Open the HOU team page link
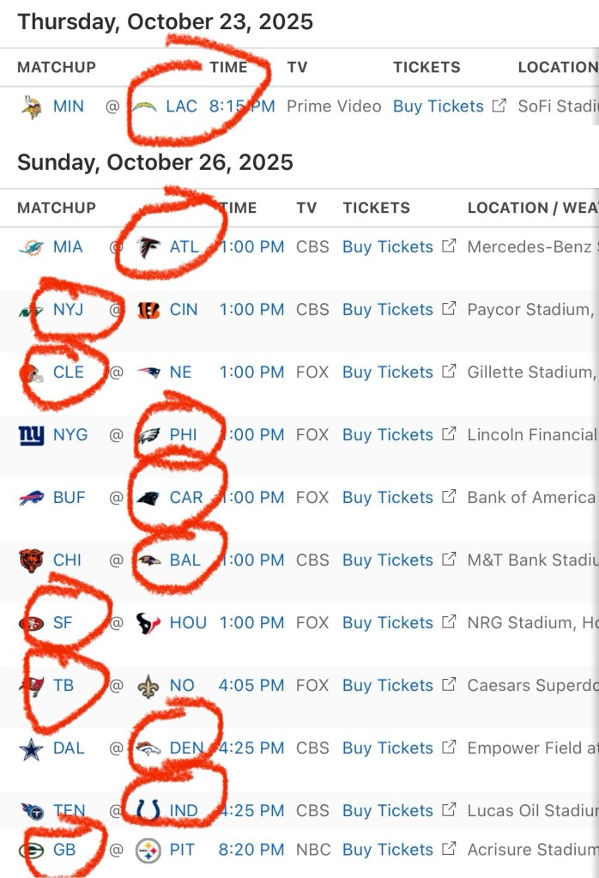This screenshot has height=878, width=599. pos(188,623)
